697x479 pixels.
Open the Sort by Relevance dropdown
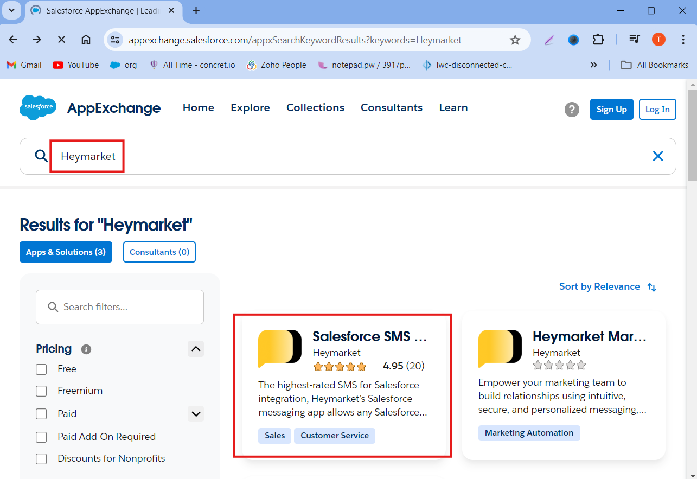[x=608, y=286]
